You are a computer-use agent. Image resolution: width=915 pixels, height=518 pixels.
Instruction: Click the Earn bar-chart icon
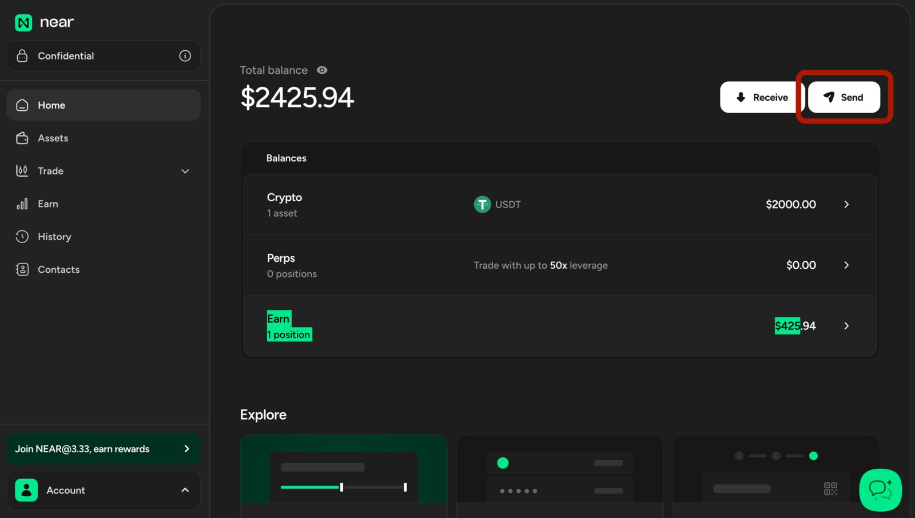coord(22,204)
